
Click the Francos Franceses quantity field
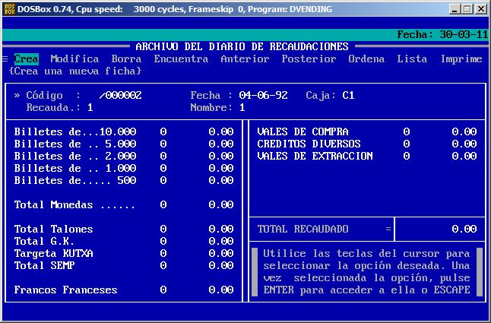coord(163,290)
